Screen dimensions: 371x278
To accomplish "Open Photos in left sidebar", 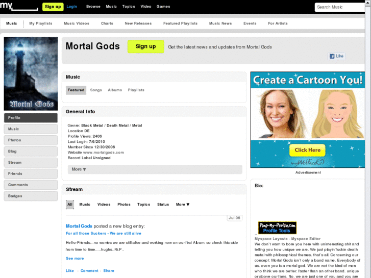I will pyautogui.click(x=31, y=140).
